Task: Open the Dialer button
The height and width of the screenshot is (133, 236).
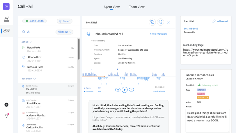Action: click(64, 21)
